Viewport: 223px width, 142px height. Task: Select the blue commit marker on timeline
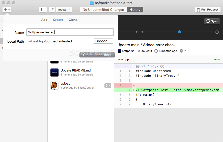click(x=180, y=32)
